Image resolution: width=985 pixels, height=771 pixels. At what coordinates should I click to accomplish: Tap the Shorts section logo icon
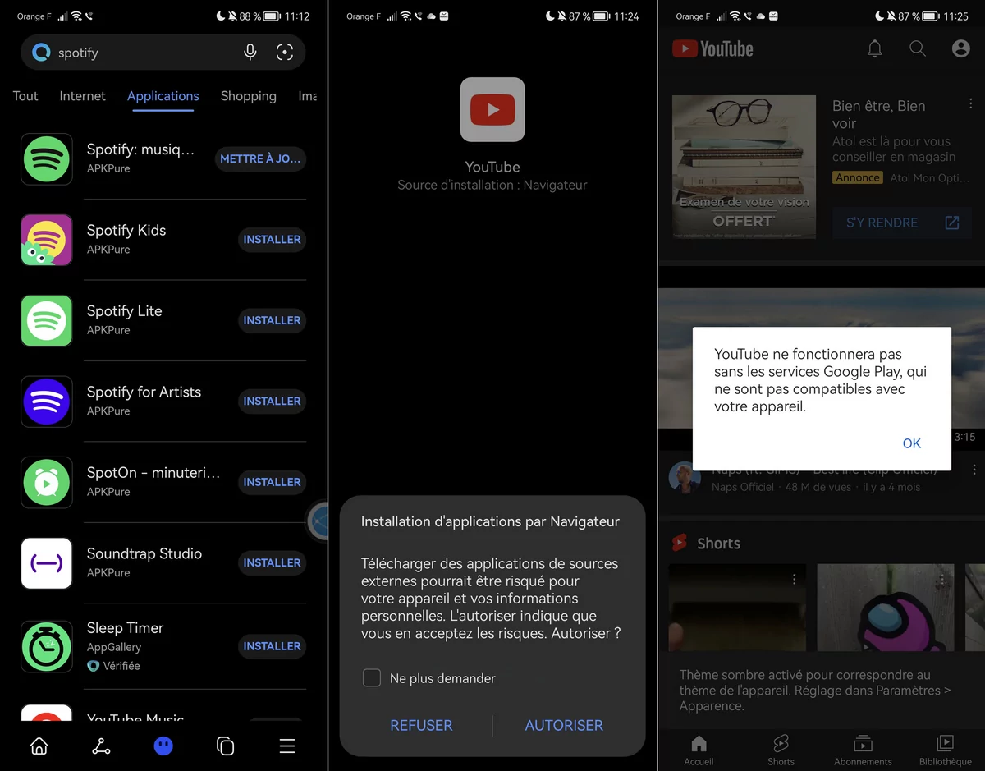coord(680,543)
